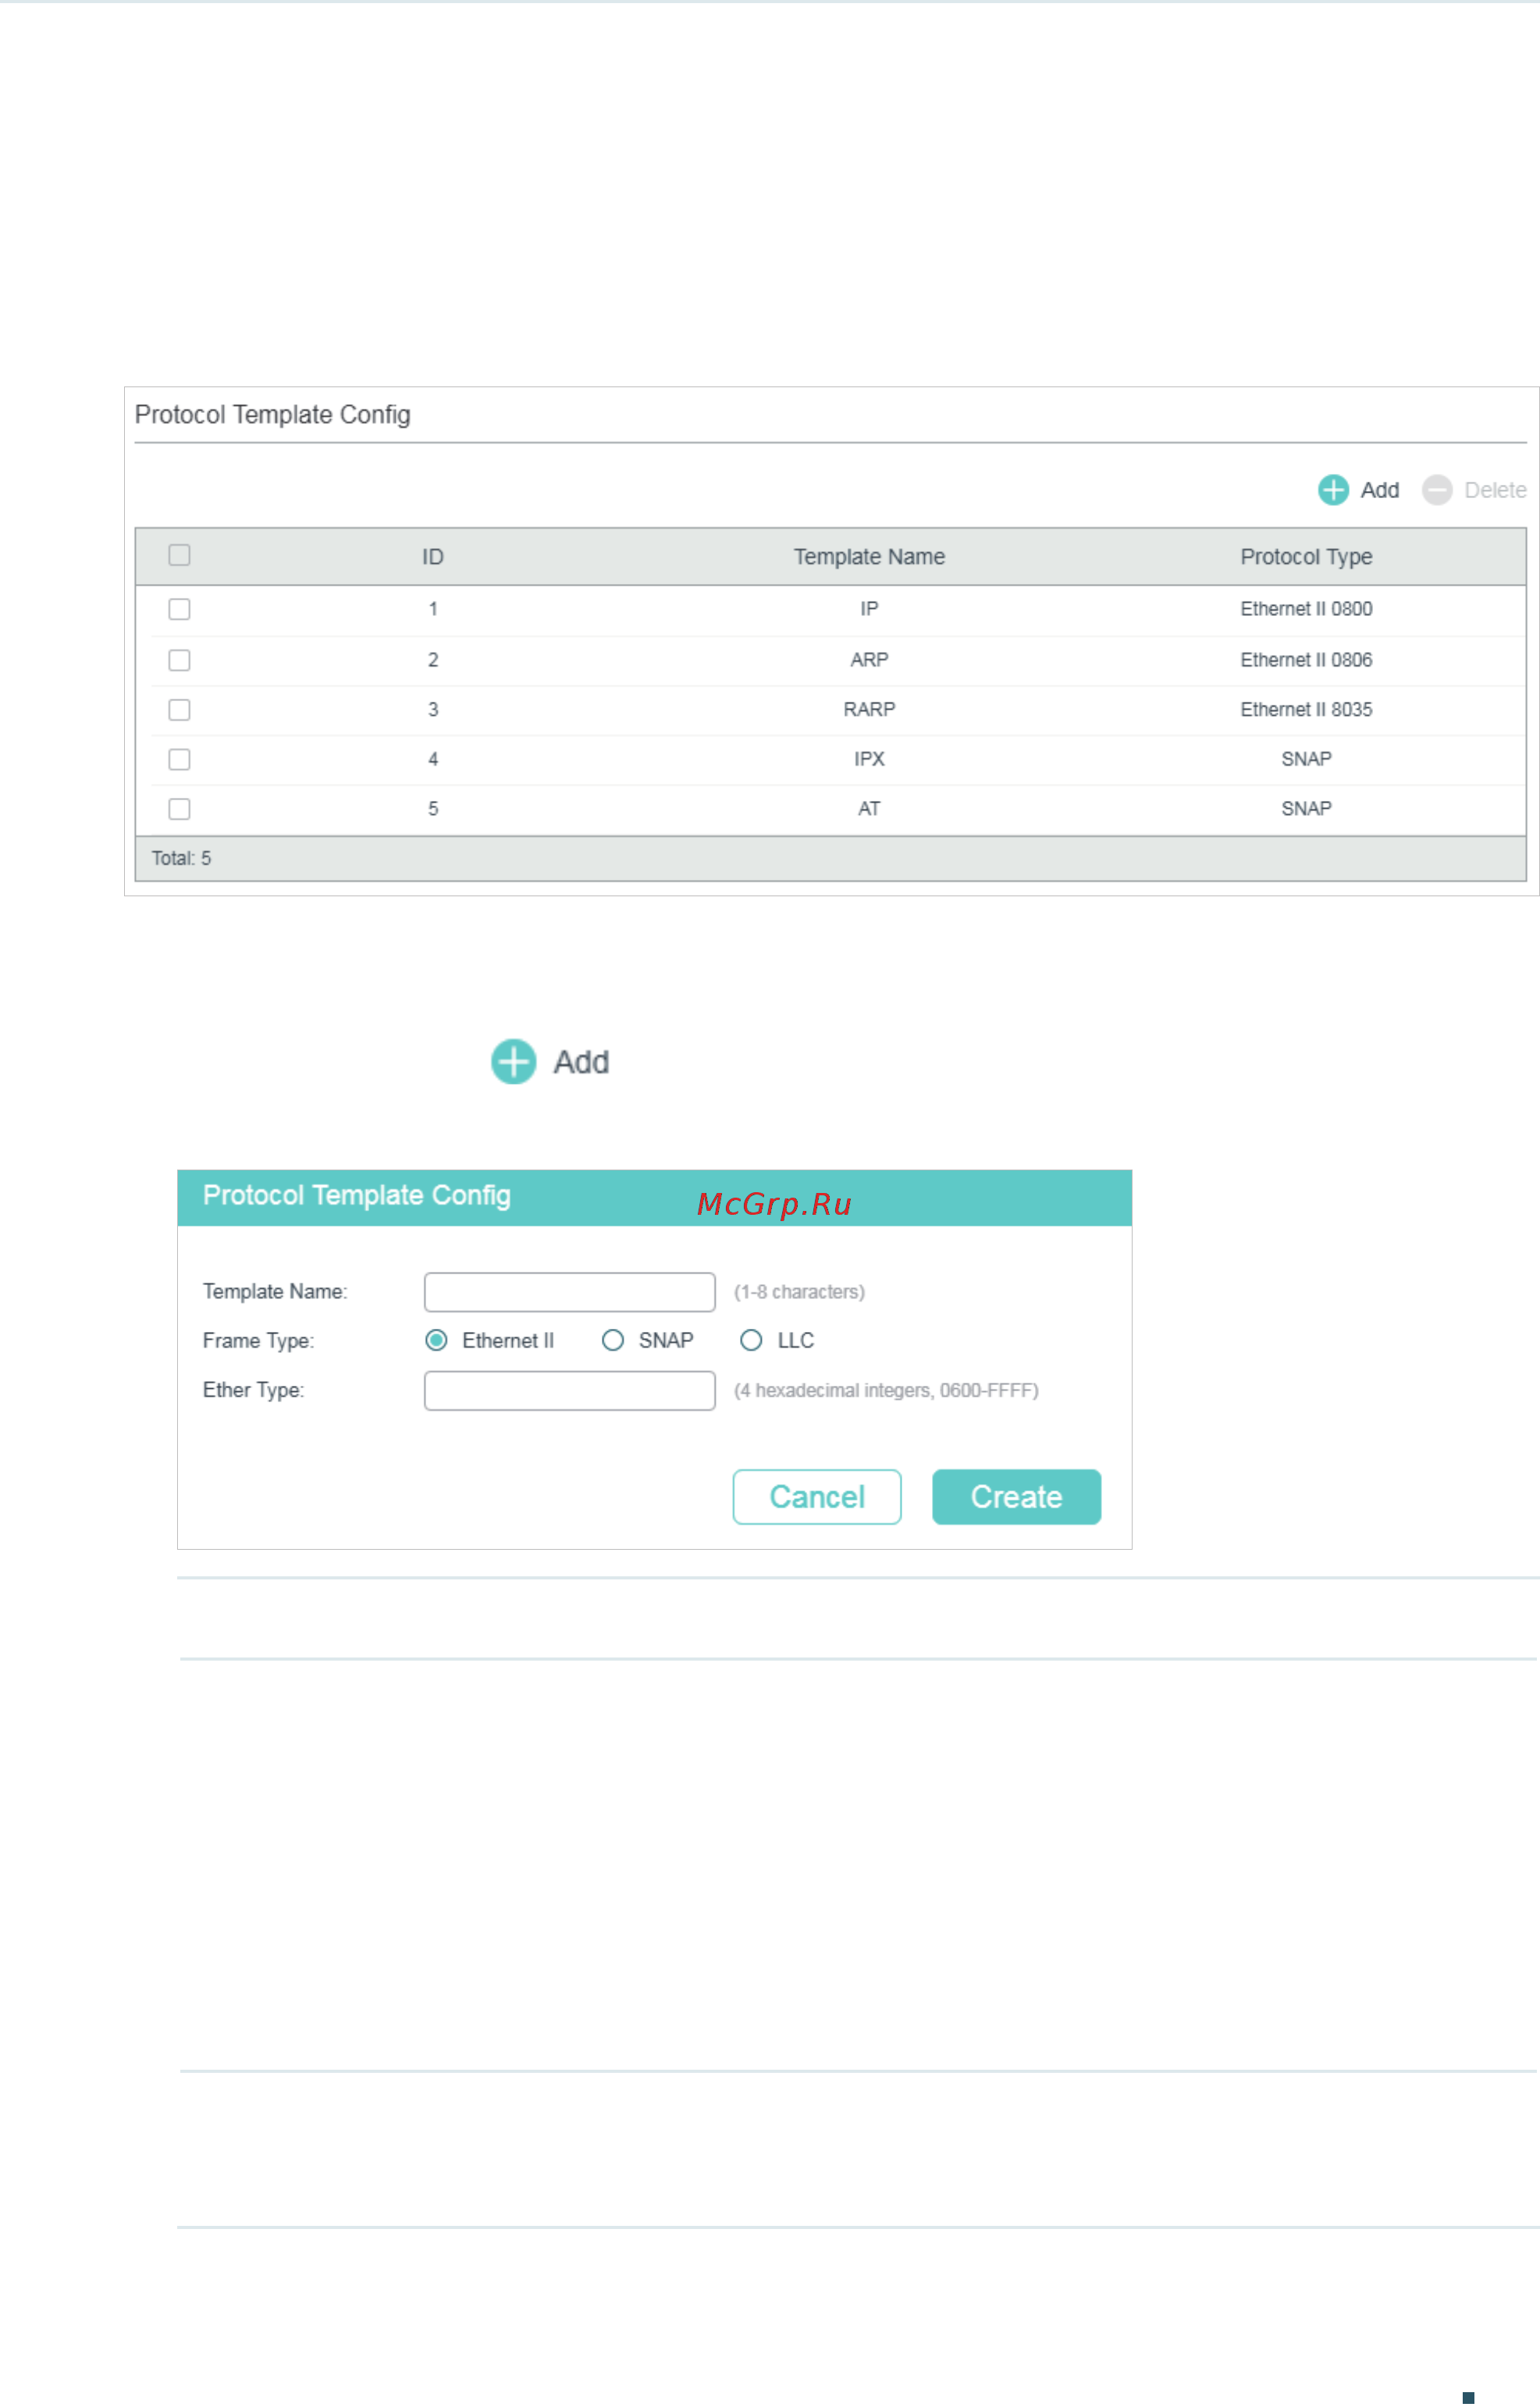The height and width of the screenshot is (2407, 1540).
Task: Click the ARP template name
Action: (x=870, y=660)
